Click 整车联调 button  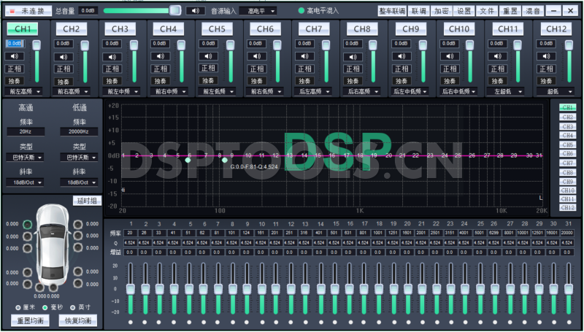click(x=392, y=11)
